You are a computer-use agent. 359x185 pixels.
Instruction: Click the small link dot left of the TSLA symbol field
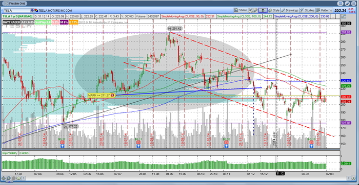click(x=2, y=11)
